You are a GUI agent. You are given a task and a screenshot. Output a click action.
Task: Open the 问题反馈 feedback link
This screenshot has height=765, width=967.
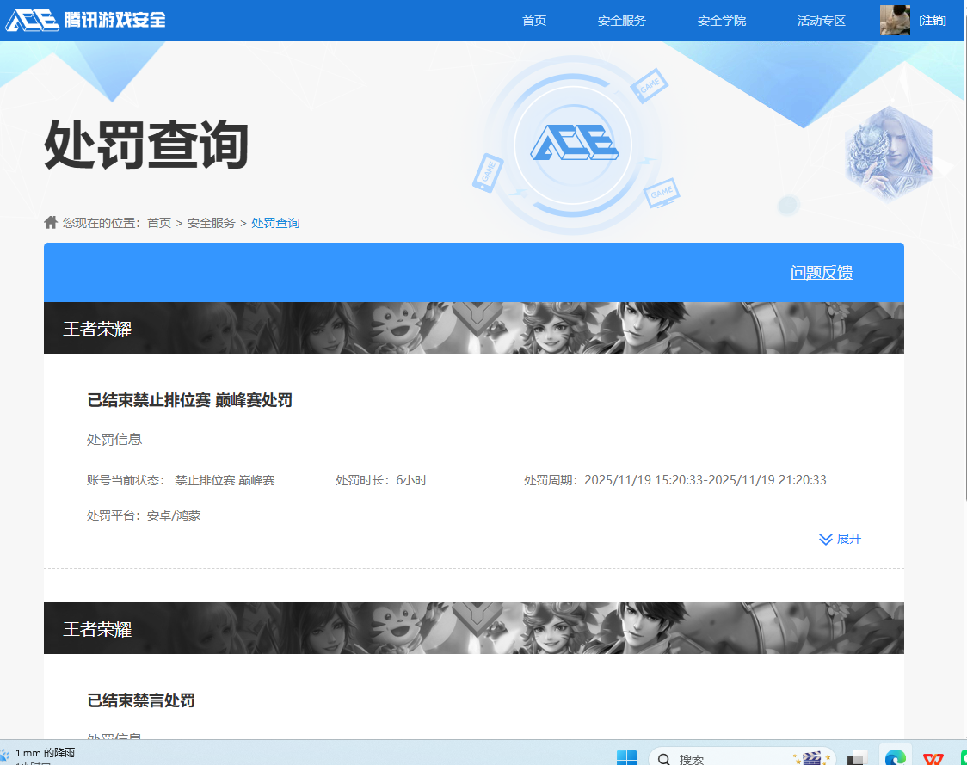(x=821, y=273)
